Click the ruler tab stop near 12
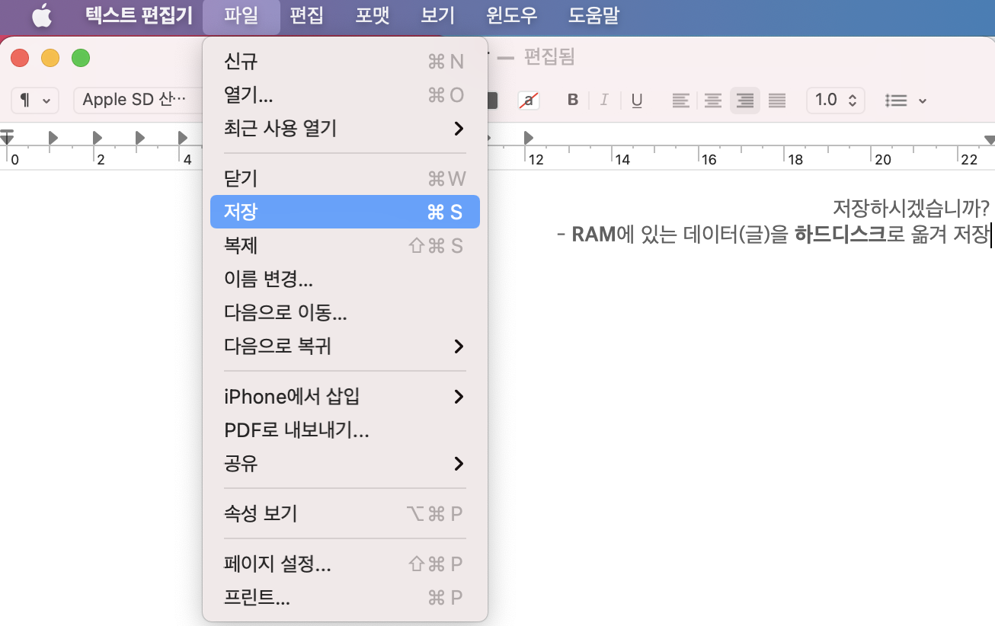The image size is (995, 626). [529, 138]
